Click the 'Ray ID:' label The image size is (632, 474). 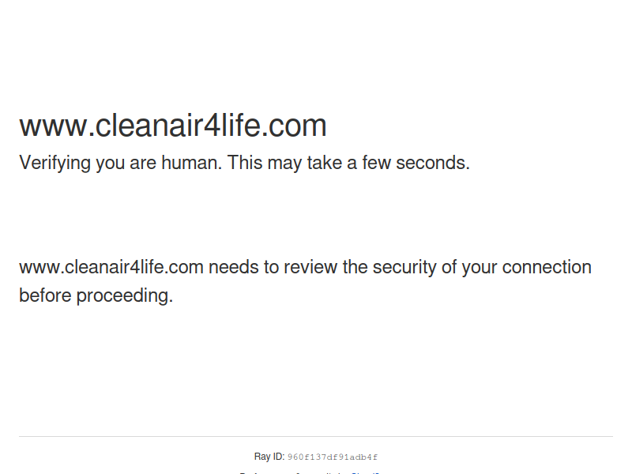coord(269,457)
